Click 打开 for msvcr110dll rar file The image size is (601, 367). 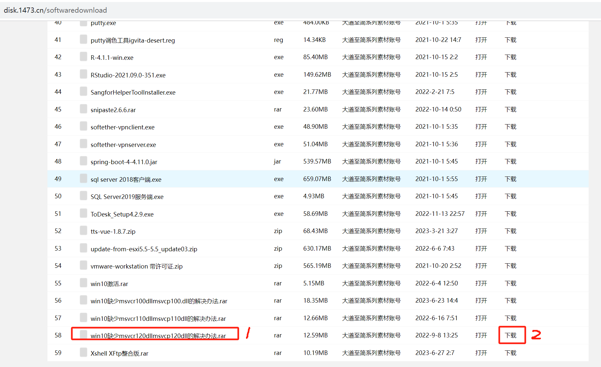click(481, 318)
